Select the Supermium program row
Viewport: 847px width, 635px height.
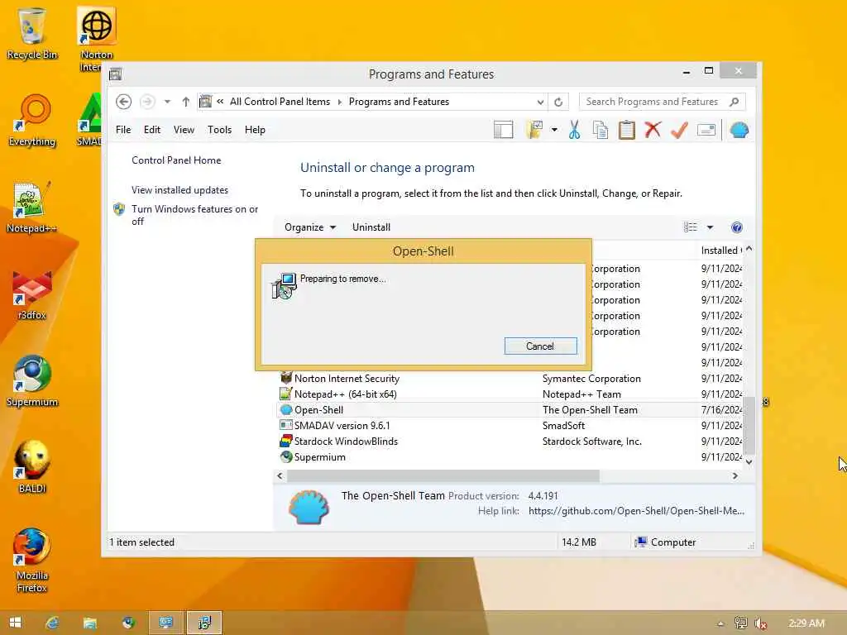[x=510, y=456]
